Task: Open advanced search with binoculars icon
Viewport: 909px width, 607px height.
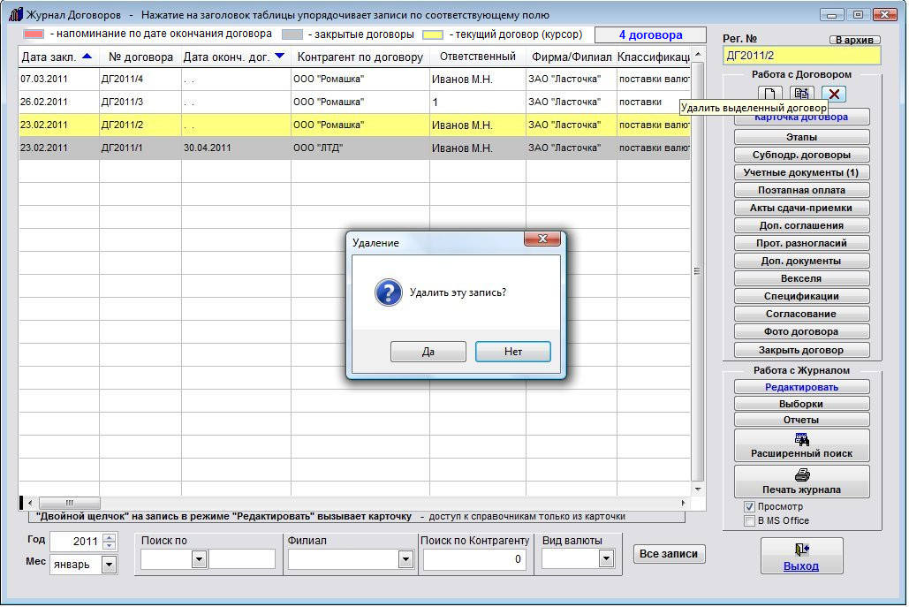Action: coord(801,440)
